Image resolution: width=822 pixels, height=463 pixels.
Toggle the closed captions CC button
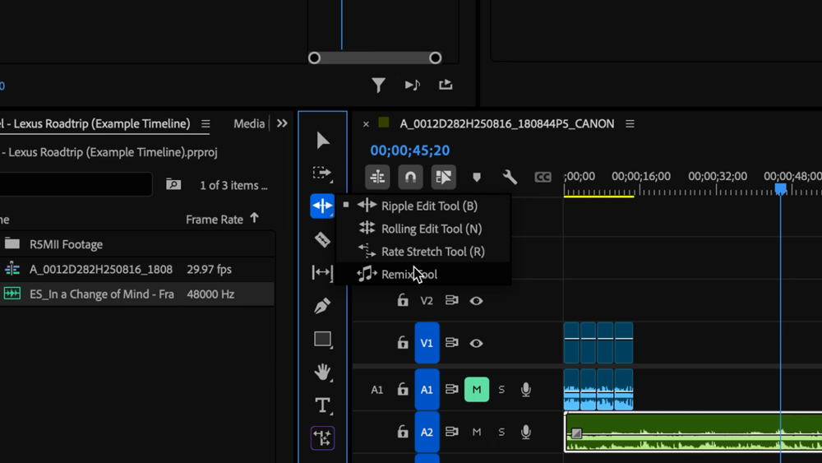[543, 178]
